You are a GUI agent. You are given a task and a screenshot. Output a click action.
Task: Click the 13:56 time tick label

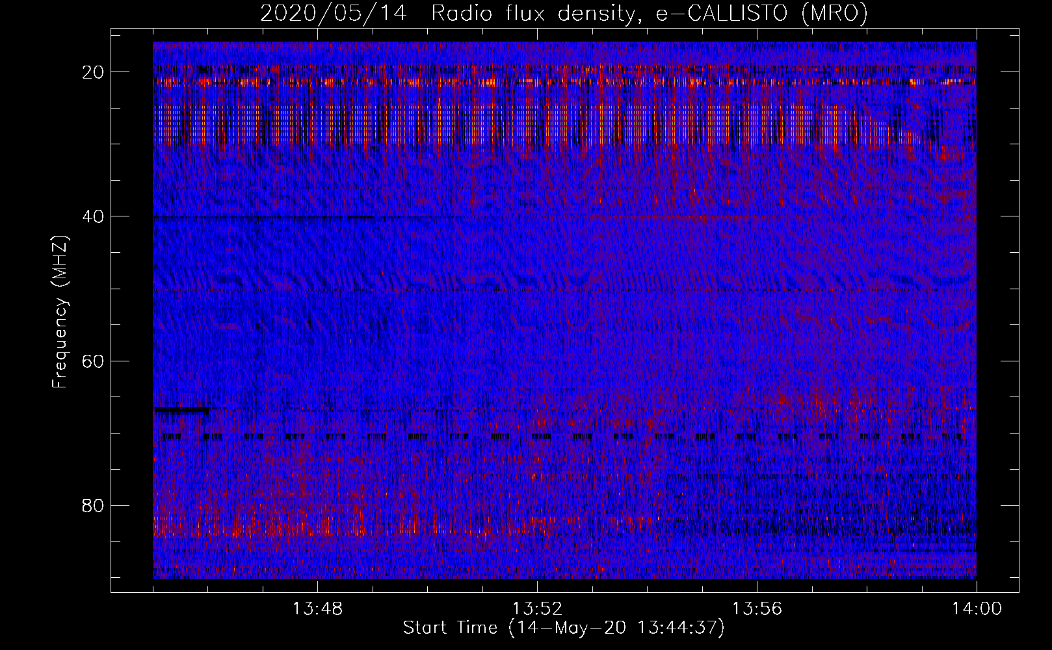point(757,609)
